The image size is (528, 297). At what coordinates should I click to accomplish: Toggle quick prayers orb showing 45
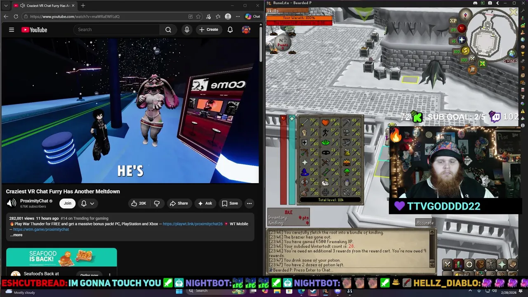coord(458,40)
